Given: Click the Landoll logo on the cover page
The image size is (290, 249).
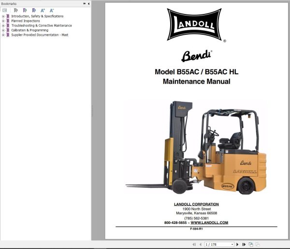Looking at the screenshot, I should coord(194,25).
